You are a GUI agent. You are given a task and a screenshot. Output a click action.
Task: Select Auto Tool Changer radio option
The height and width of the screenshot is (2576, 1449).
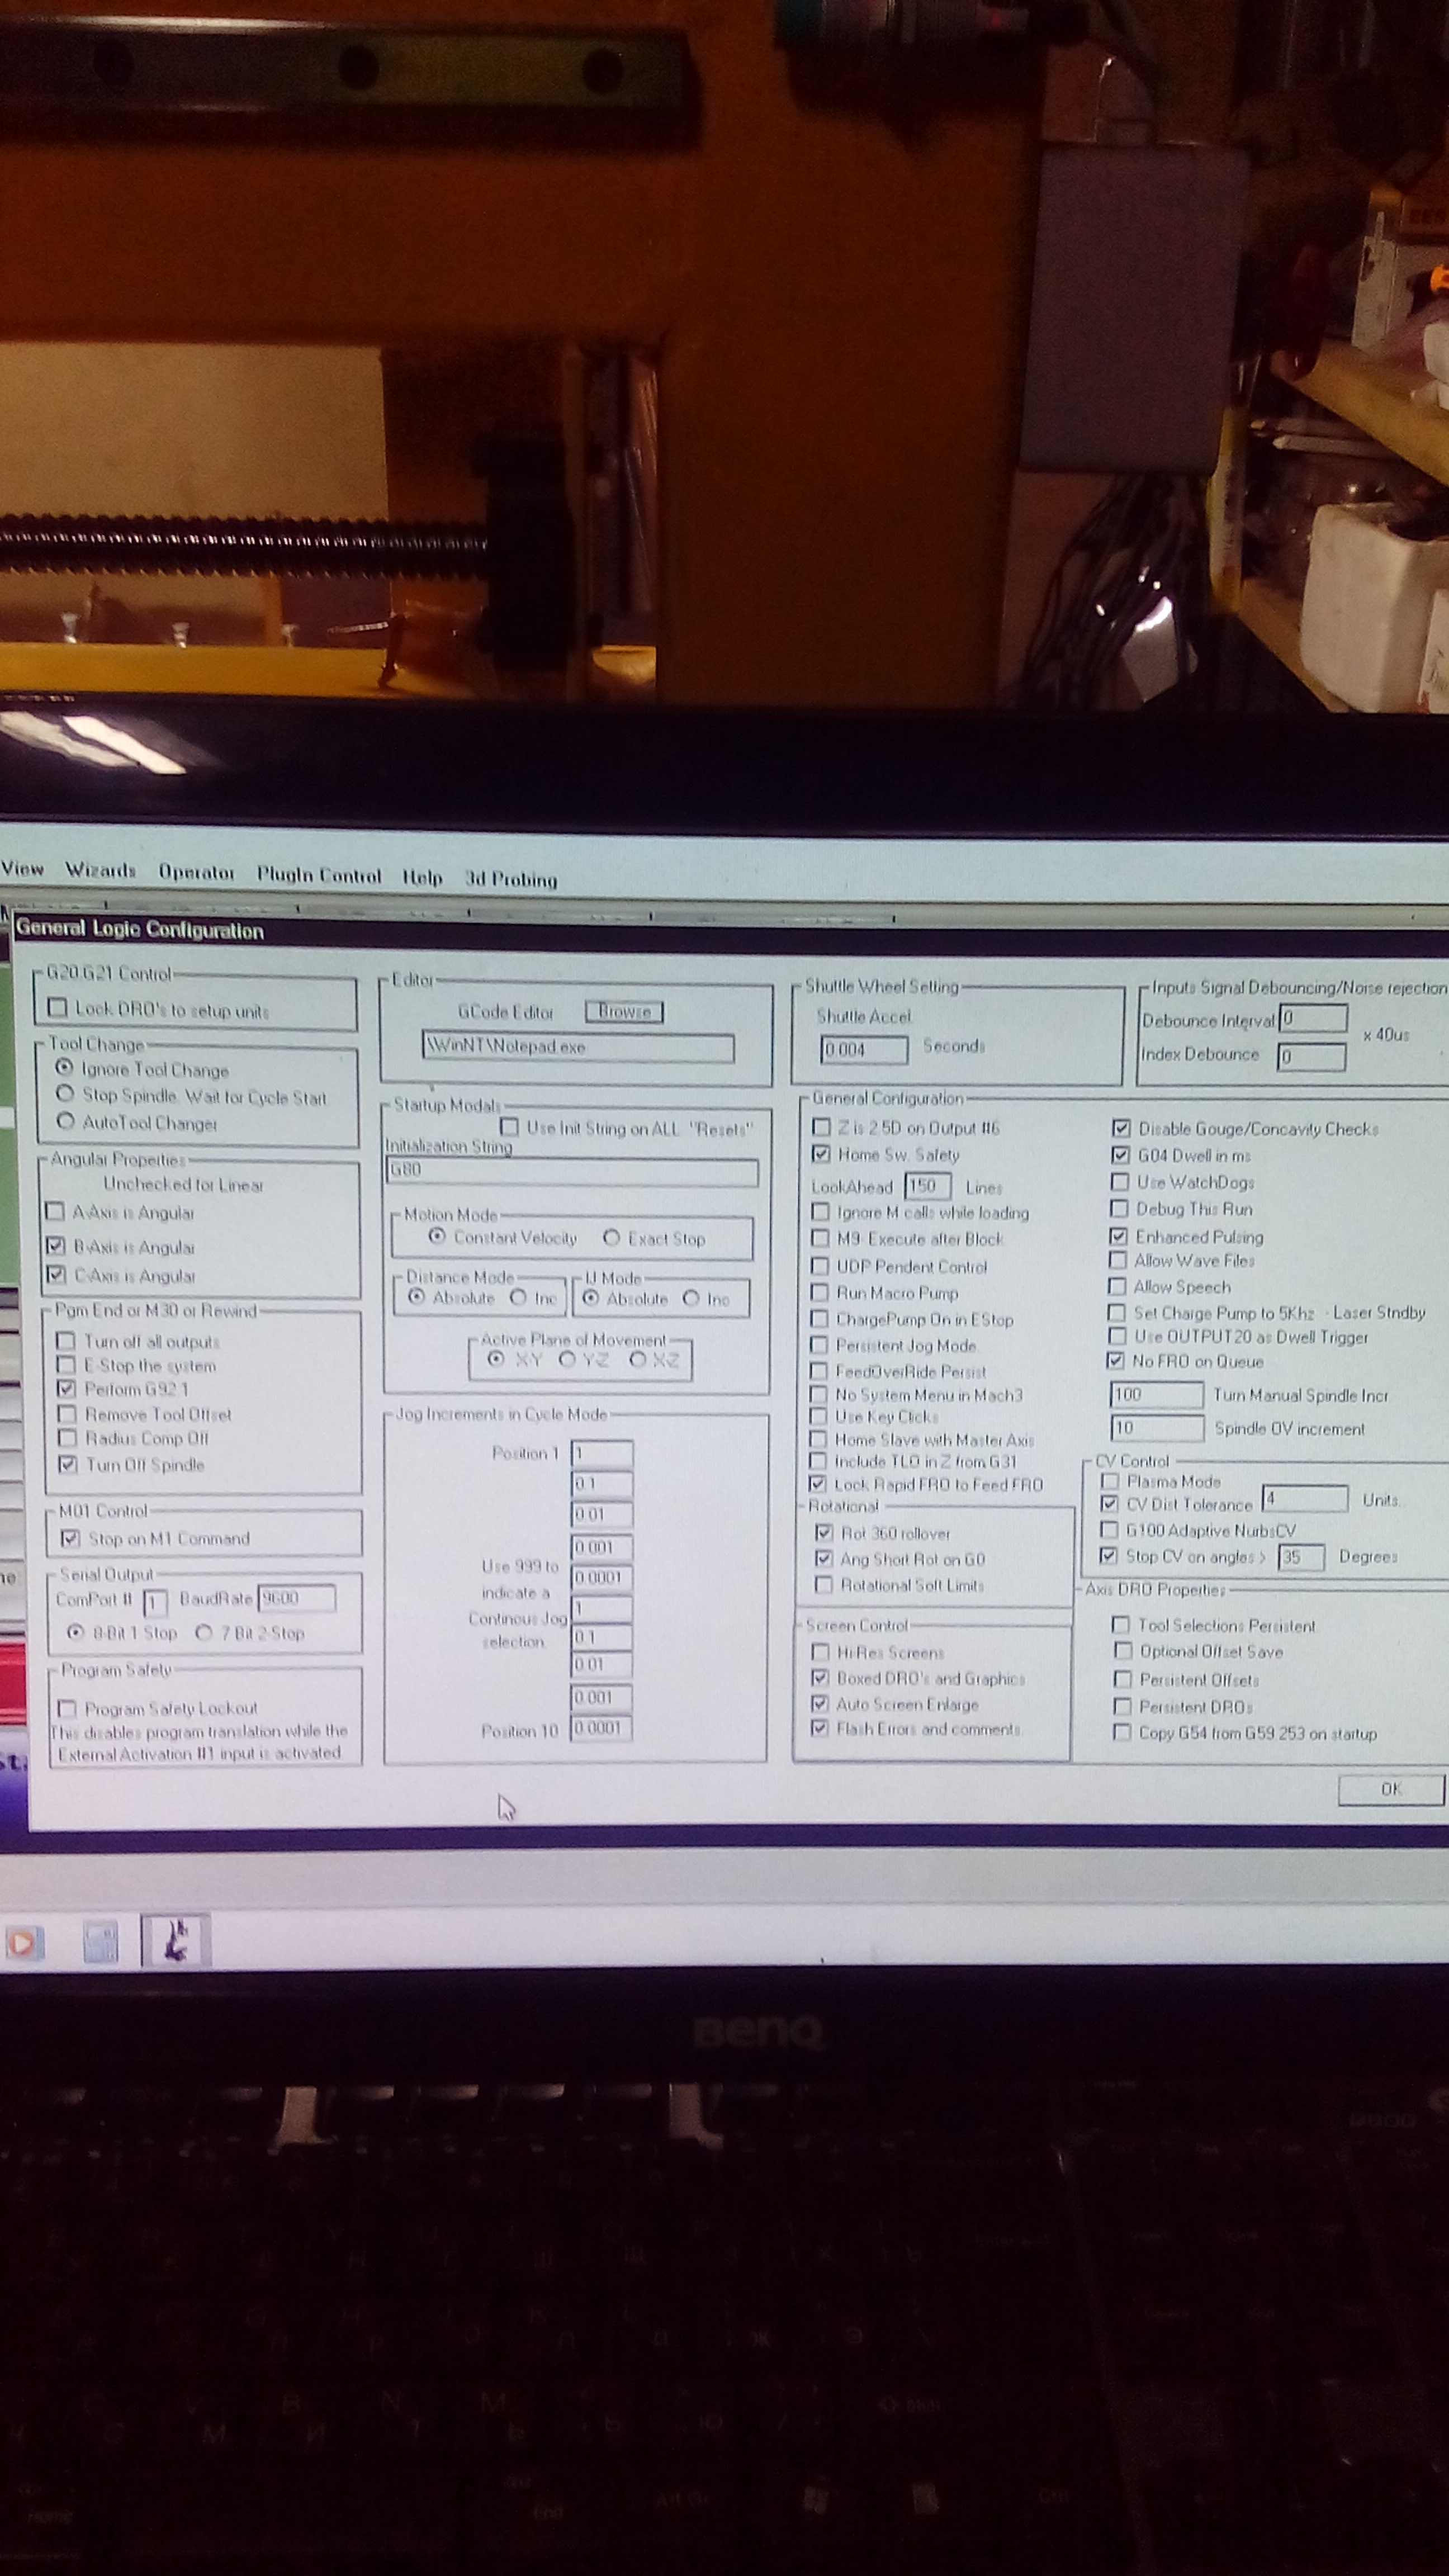(66, 1122)
